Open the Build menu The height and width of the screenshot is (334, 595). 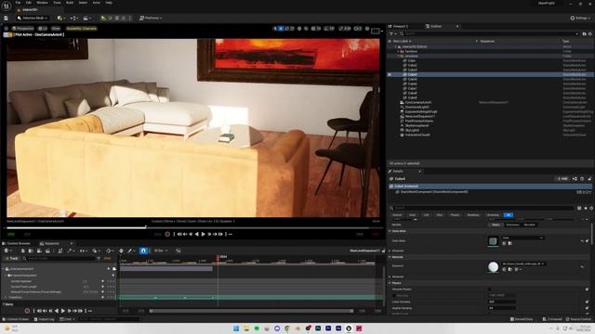click(x=70, y=3)
